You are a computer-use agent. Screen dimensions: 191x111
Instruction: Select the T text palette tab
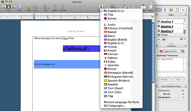[165, 10]
